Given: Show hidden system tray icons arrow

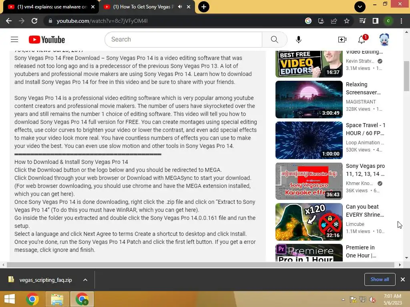Looking at the screenshot, I should click(343, 299).
